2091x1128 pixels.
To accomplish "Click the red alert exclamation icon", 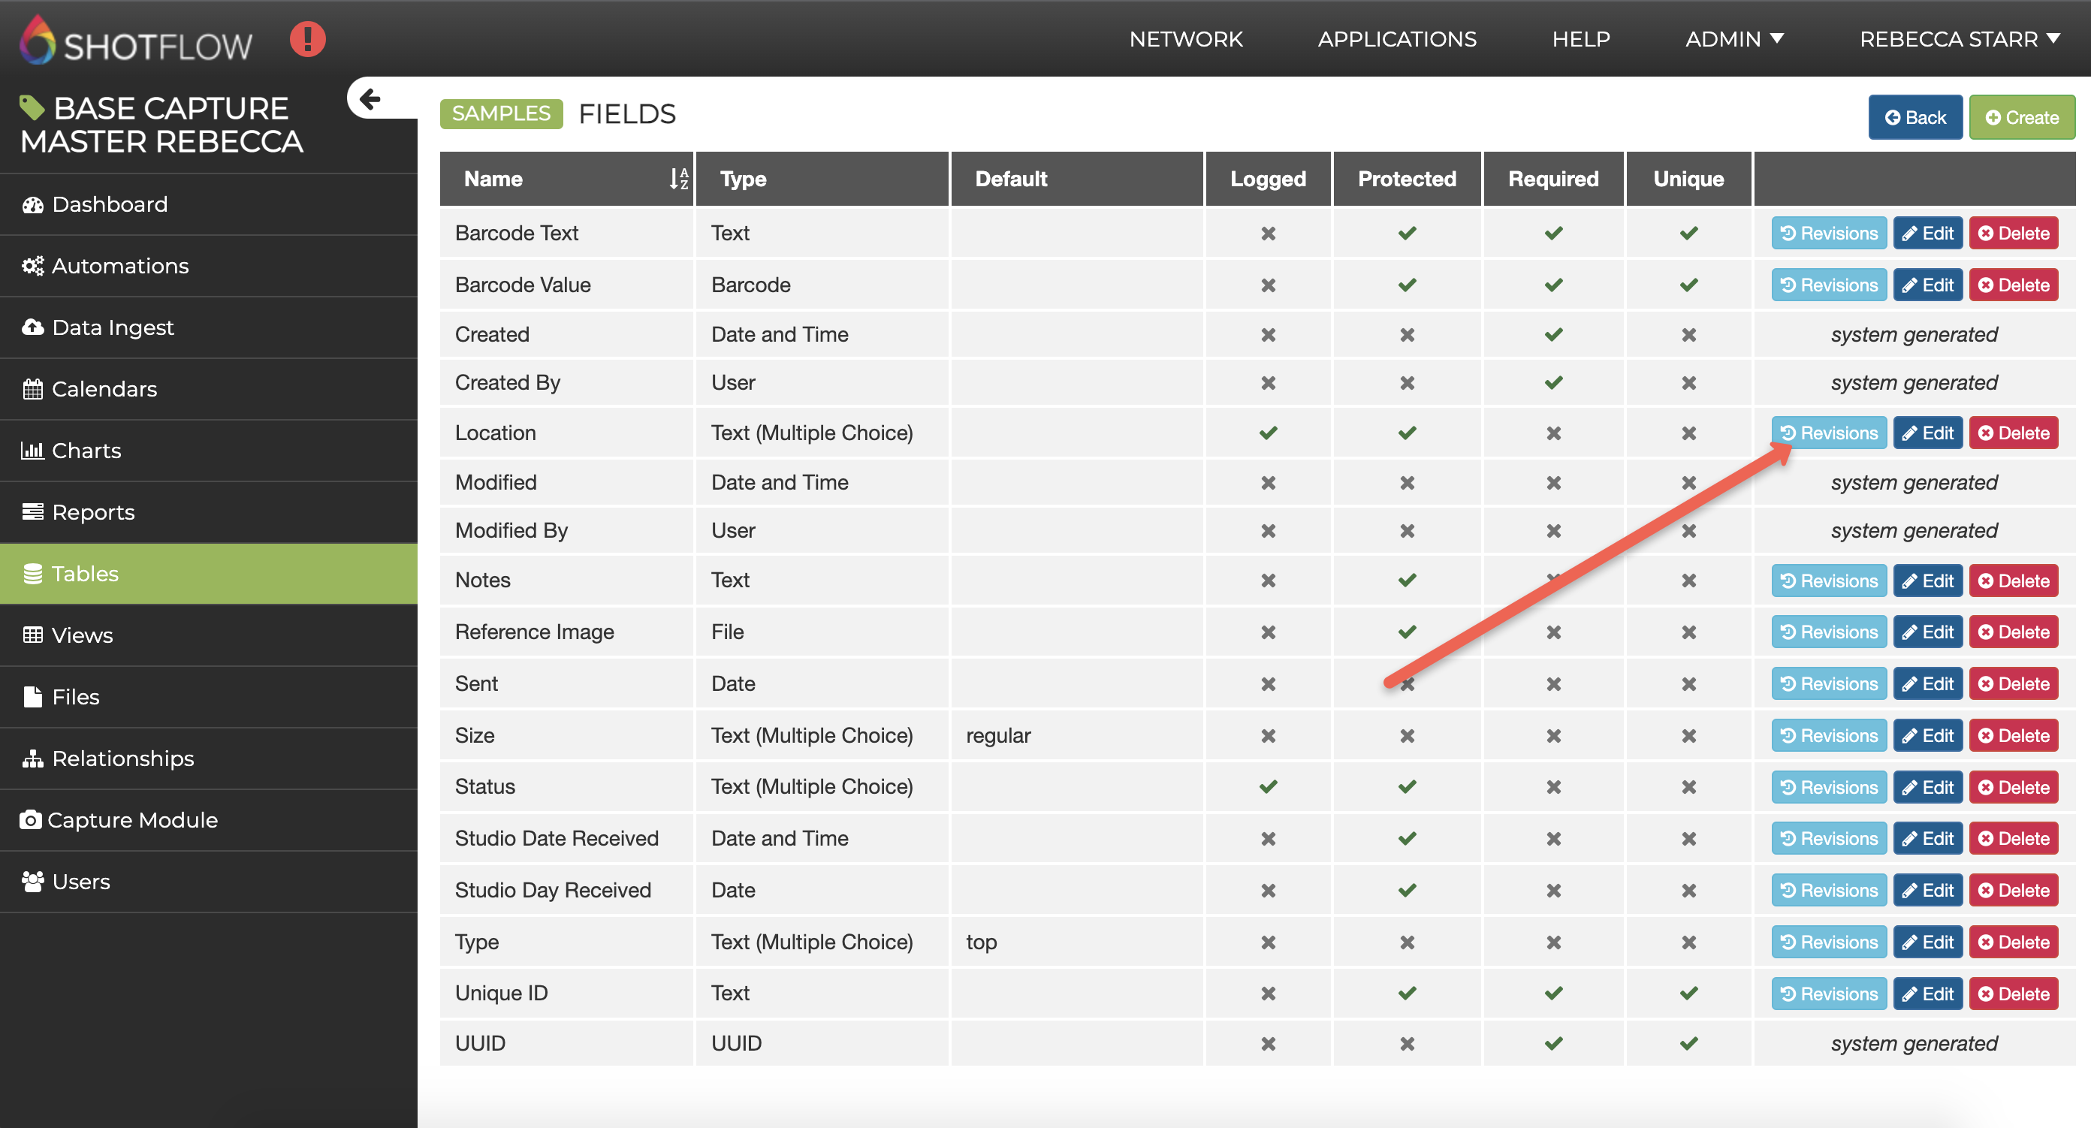I will click(308, 39).
